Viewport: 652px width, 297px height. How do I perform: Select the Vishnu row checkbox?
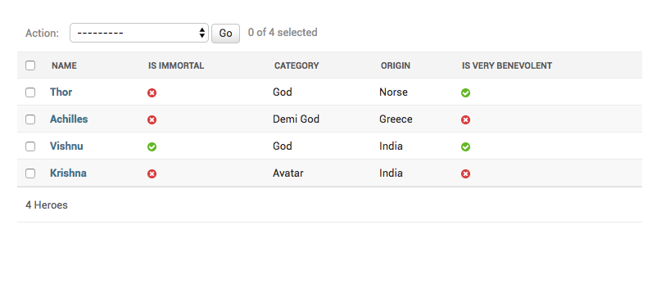pos(30,146)
